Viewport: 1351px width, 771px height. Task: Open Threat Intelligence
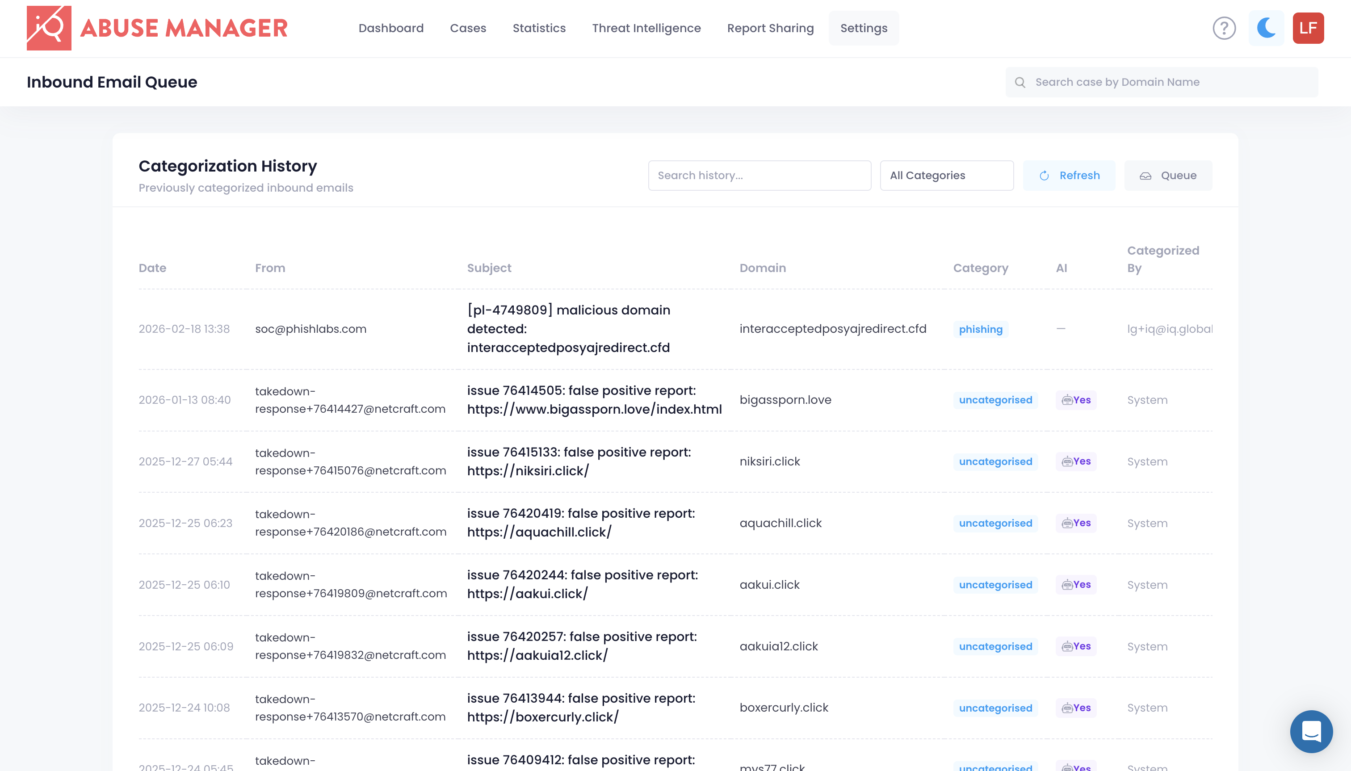[646, 28]
